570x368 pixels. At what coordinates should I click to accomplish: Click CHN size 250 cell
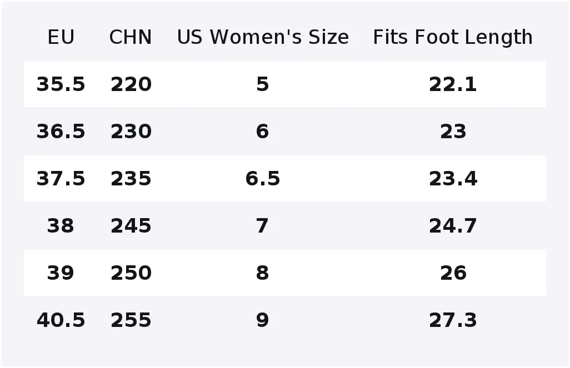coord(131,273)
